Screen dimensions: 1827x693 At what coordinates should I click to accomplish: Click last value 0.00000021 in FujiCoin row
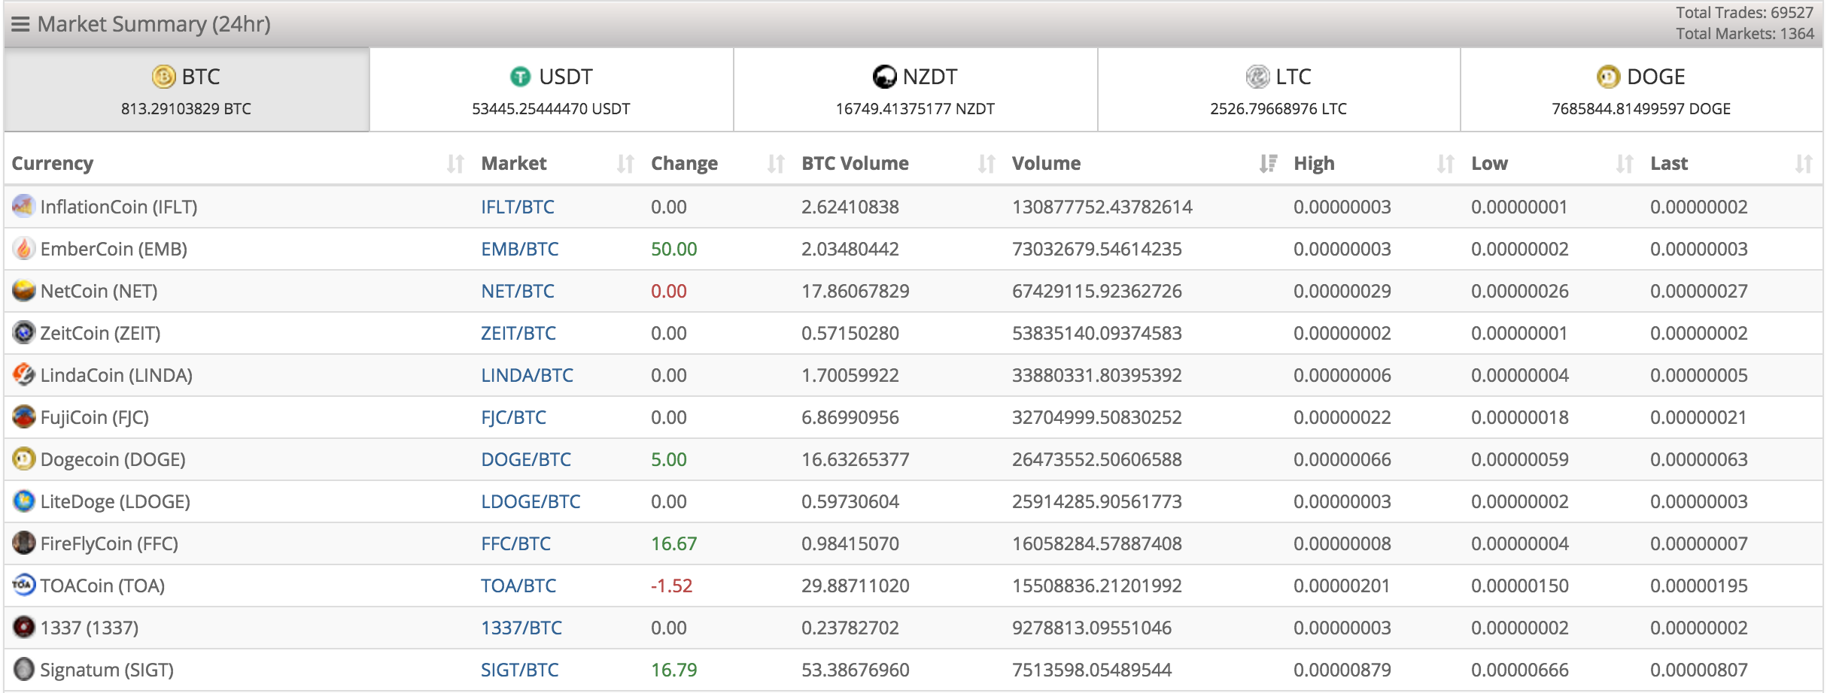coord(1699,417)
